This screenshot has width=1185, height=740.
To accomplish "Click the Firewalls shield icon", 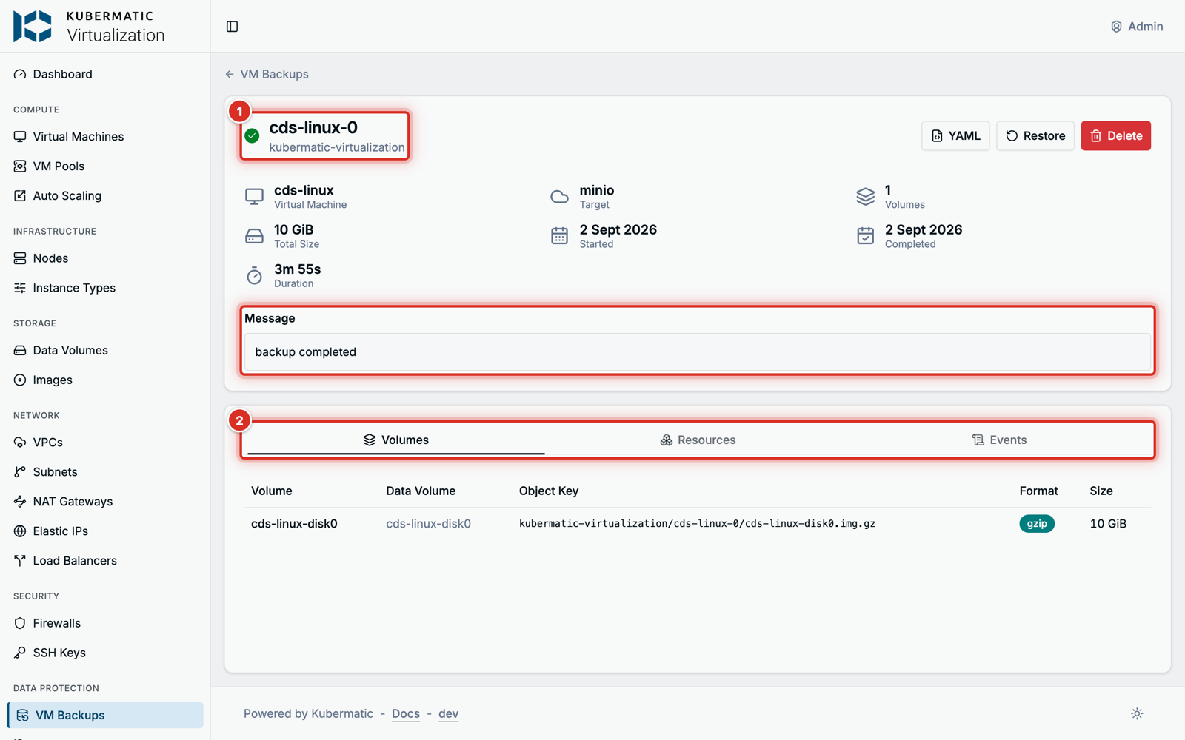I will click(x=20, y=623).
